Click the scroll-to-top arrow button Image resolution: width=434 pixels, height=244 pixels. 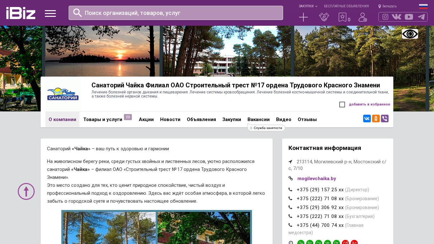[26, 191]
